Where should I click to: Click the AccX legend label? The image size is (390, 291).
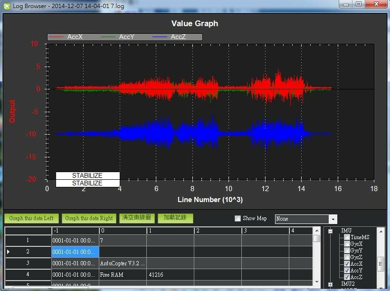[x=75, y=37]
